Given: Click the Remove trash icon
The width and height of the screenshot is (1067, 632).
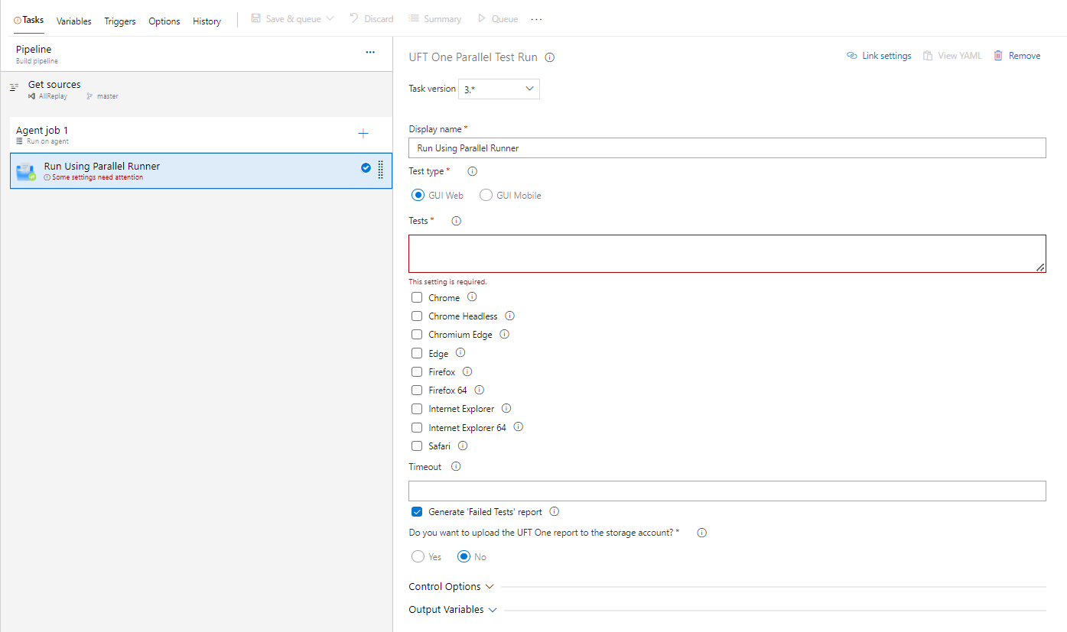Looking at the screenshot, I should pos(998,56).
